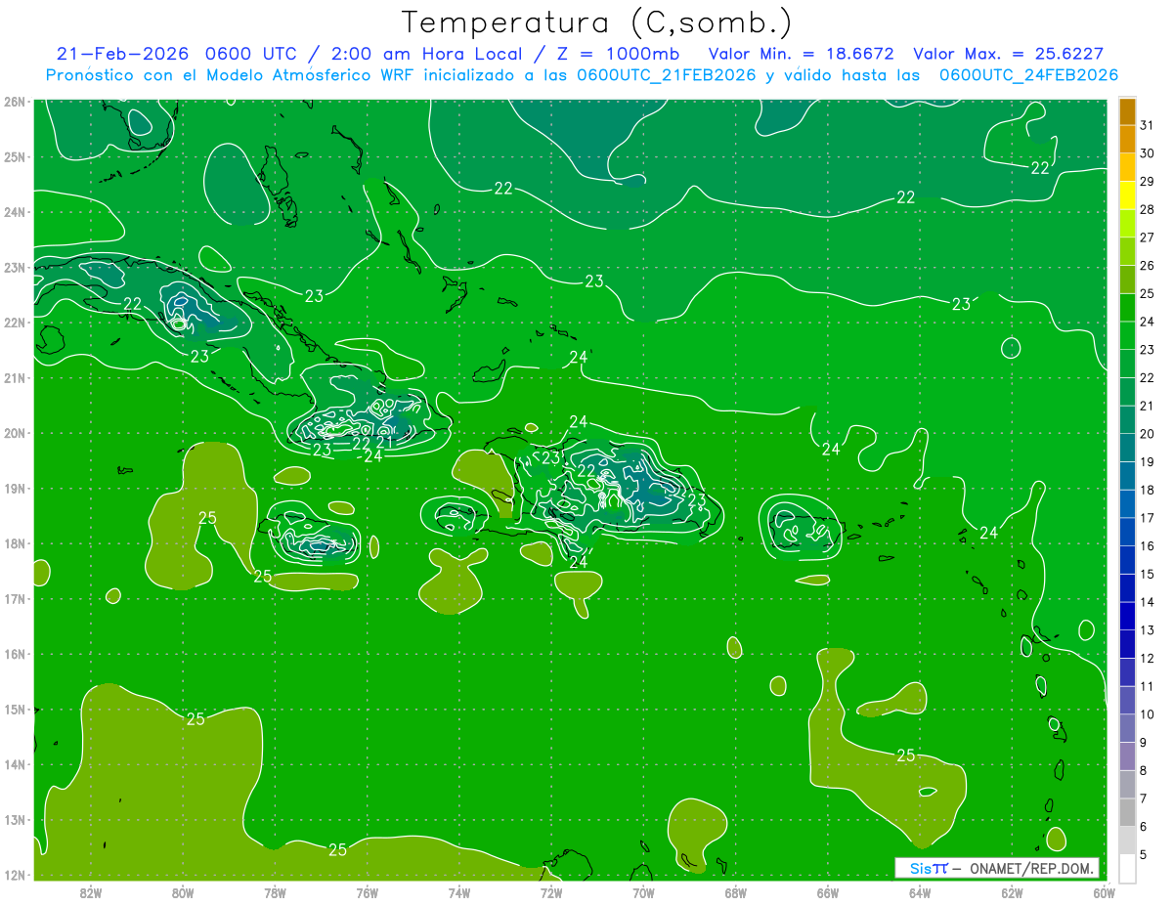This screenshot has width=1173, height=906.
Task: Click the 15N latitude axis label
Action: coord(14,709)
